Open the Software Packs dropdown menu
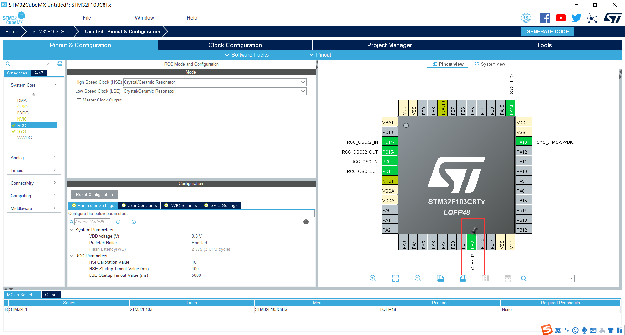The height and width of the screenshot is (335, 625). tap(247, 55)
